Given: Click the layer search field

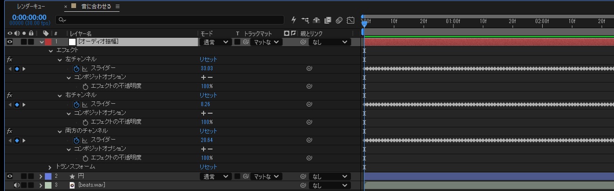Looking at the screenshot, I should [170, 20].
